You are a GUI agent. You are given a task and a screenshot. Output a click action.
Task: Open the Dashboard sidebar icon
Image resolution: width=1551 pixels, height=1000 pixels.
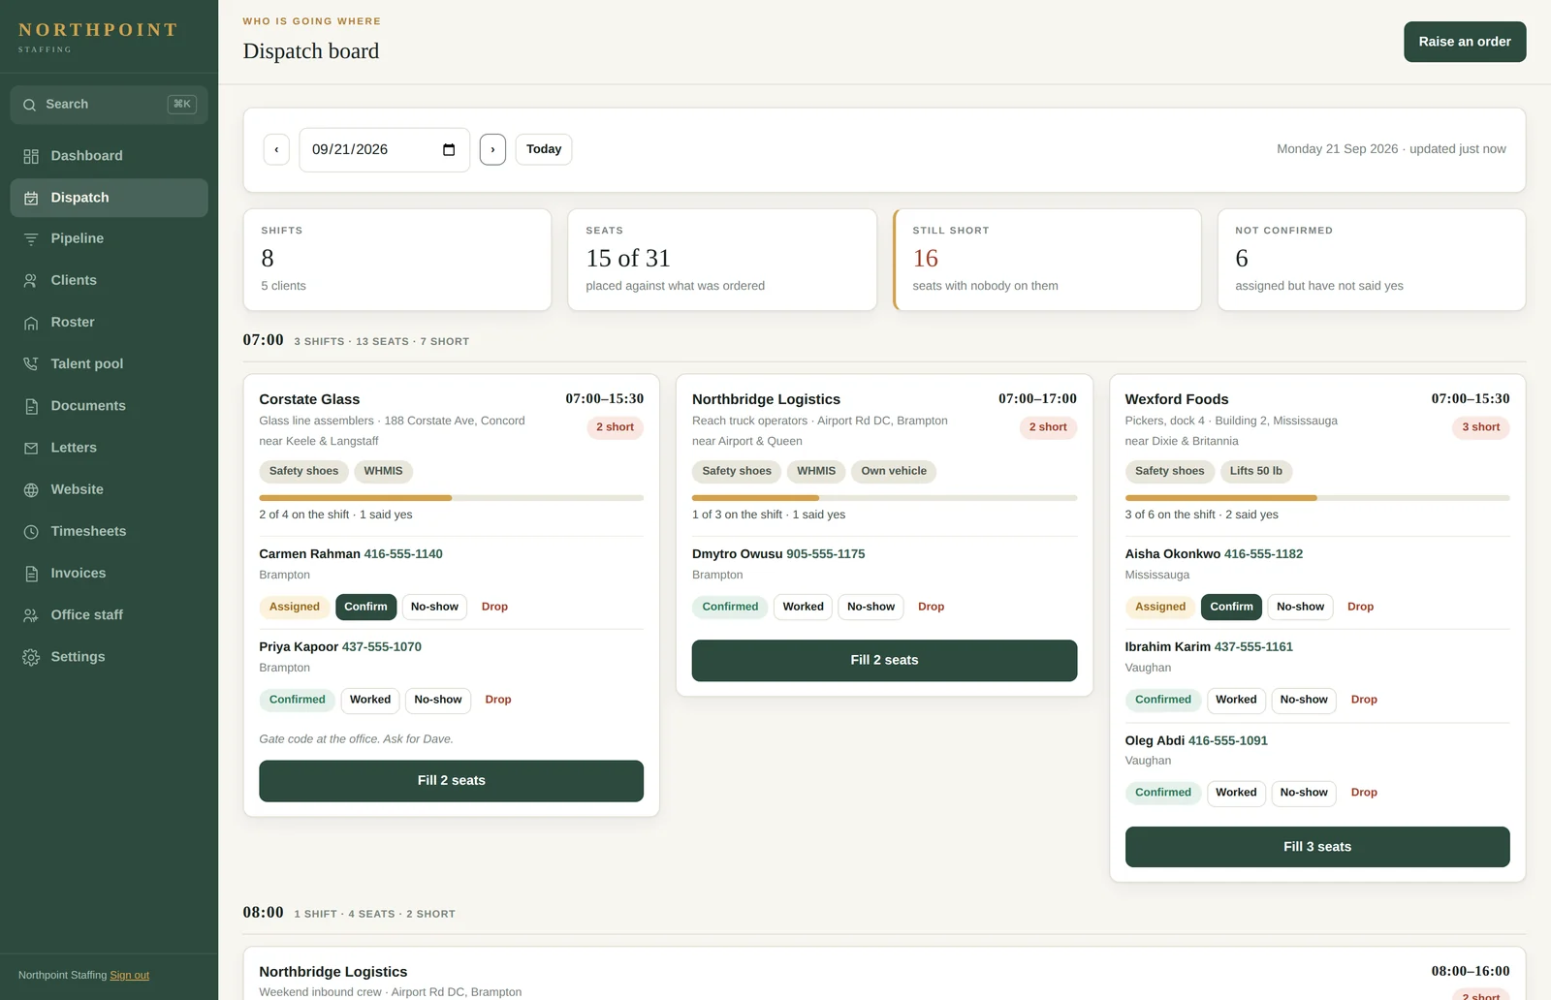31,156
